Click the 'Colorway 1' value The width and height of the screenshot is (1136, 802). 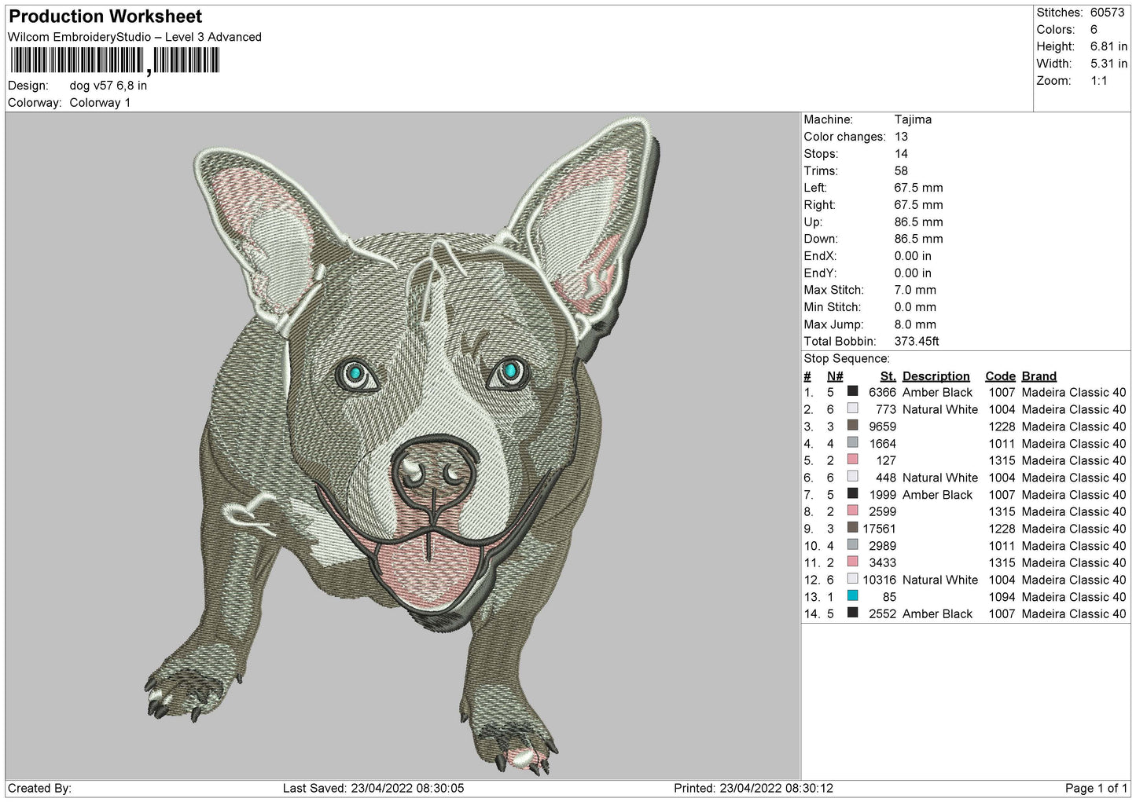100,103
